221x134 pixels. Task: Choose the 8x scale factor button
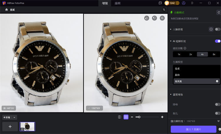click(214, 54)
